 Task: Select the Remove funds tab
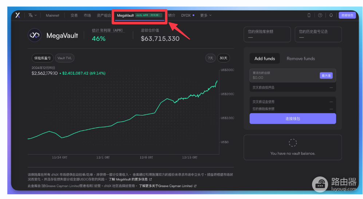coord(301,58)
